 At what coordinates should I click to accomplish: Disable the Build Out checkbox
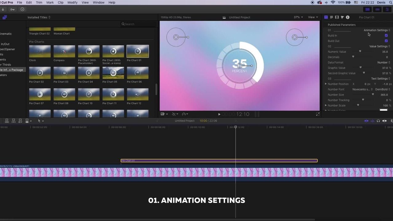[386, 41]
